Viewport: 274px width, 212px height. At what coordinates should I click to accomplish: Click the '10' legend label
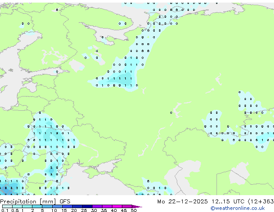[54, 210]
